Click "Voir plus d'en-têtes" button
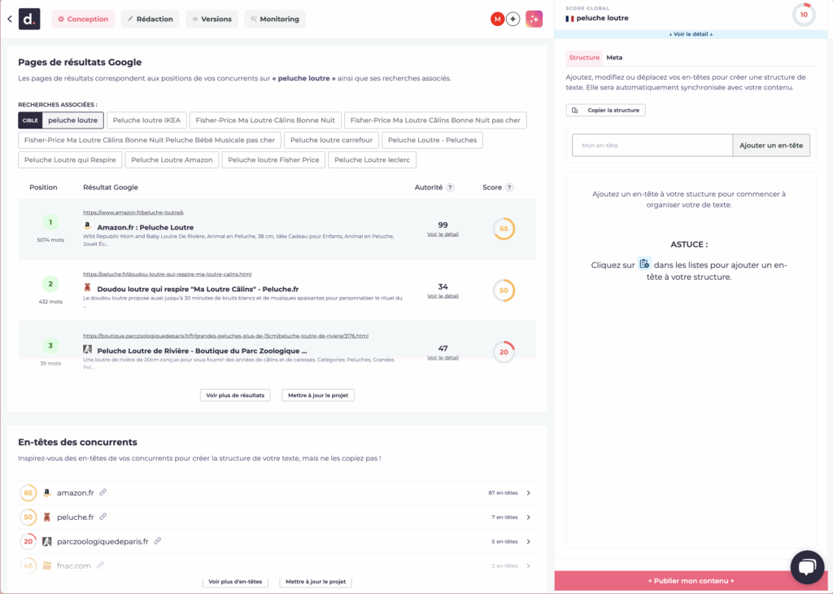Image resolution: width=833 pixels, height=594 pixels. (x=235, y=582)
